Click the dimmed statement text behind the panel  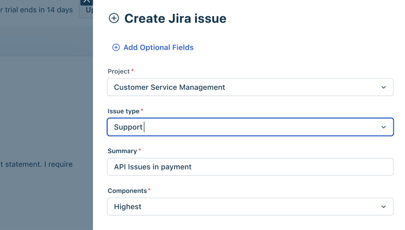36,164
